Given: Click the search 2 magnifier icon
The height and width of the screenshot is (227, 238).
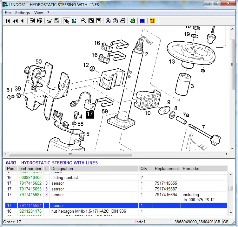Looking at the screenshot, I should (x=116, y=21).
